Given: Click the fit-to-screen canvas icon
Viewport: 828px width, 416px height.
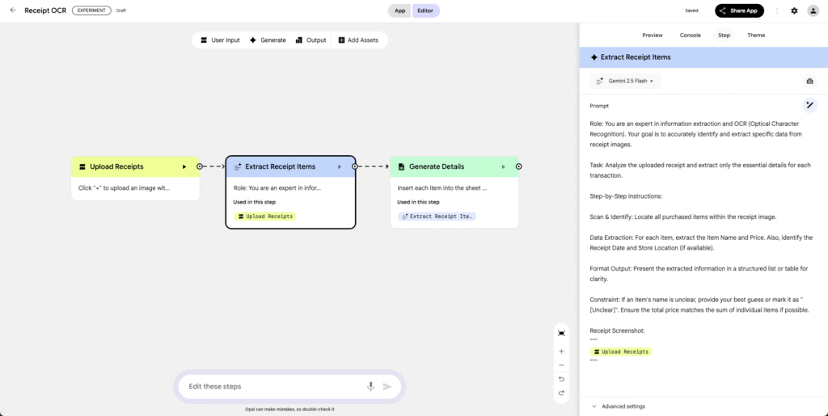Looking at the screenshot, I should tap(561, 333).
